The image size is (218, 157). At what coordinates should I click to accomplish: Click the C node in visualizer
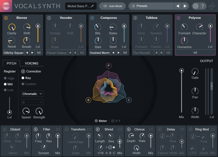click(129, 100)
